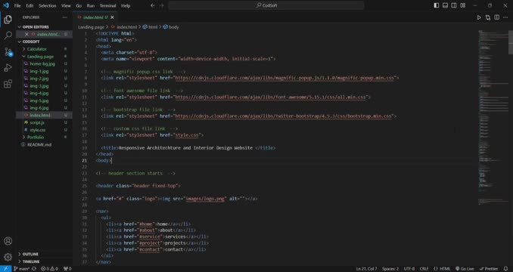
Task: Open style.css file in explorer
Action: (38, 130)
